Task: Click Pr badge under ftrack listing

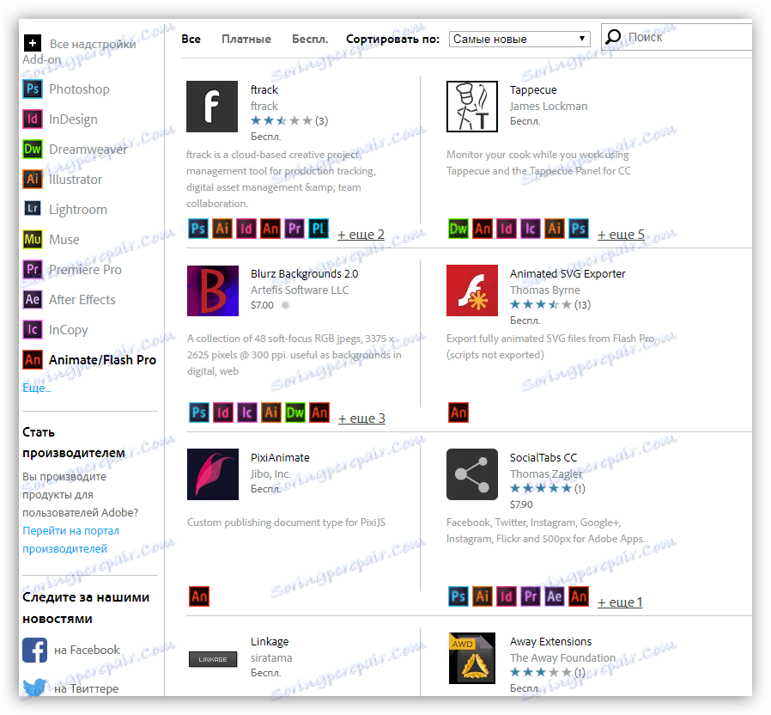Action: (294, 229)
